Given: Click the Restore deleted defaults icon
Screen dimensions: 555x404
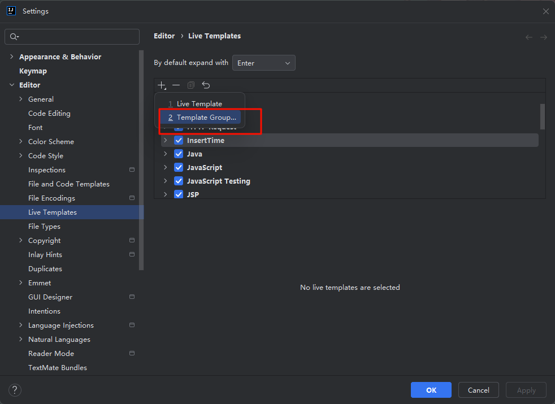Looking at the screenshot, I should pos(206,85).
